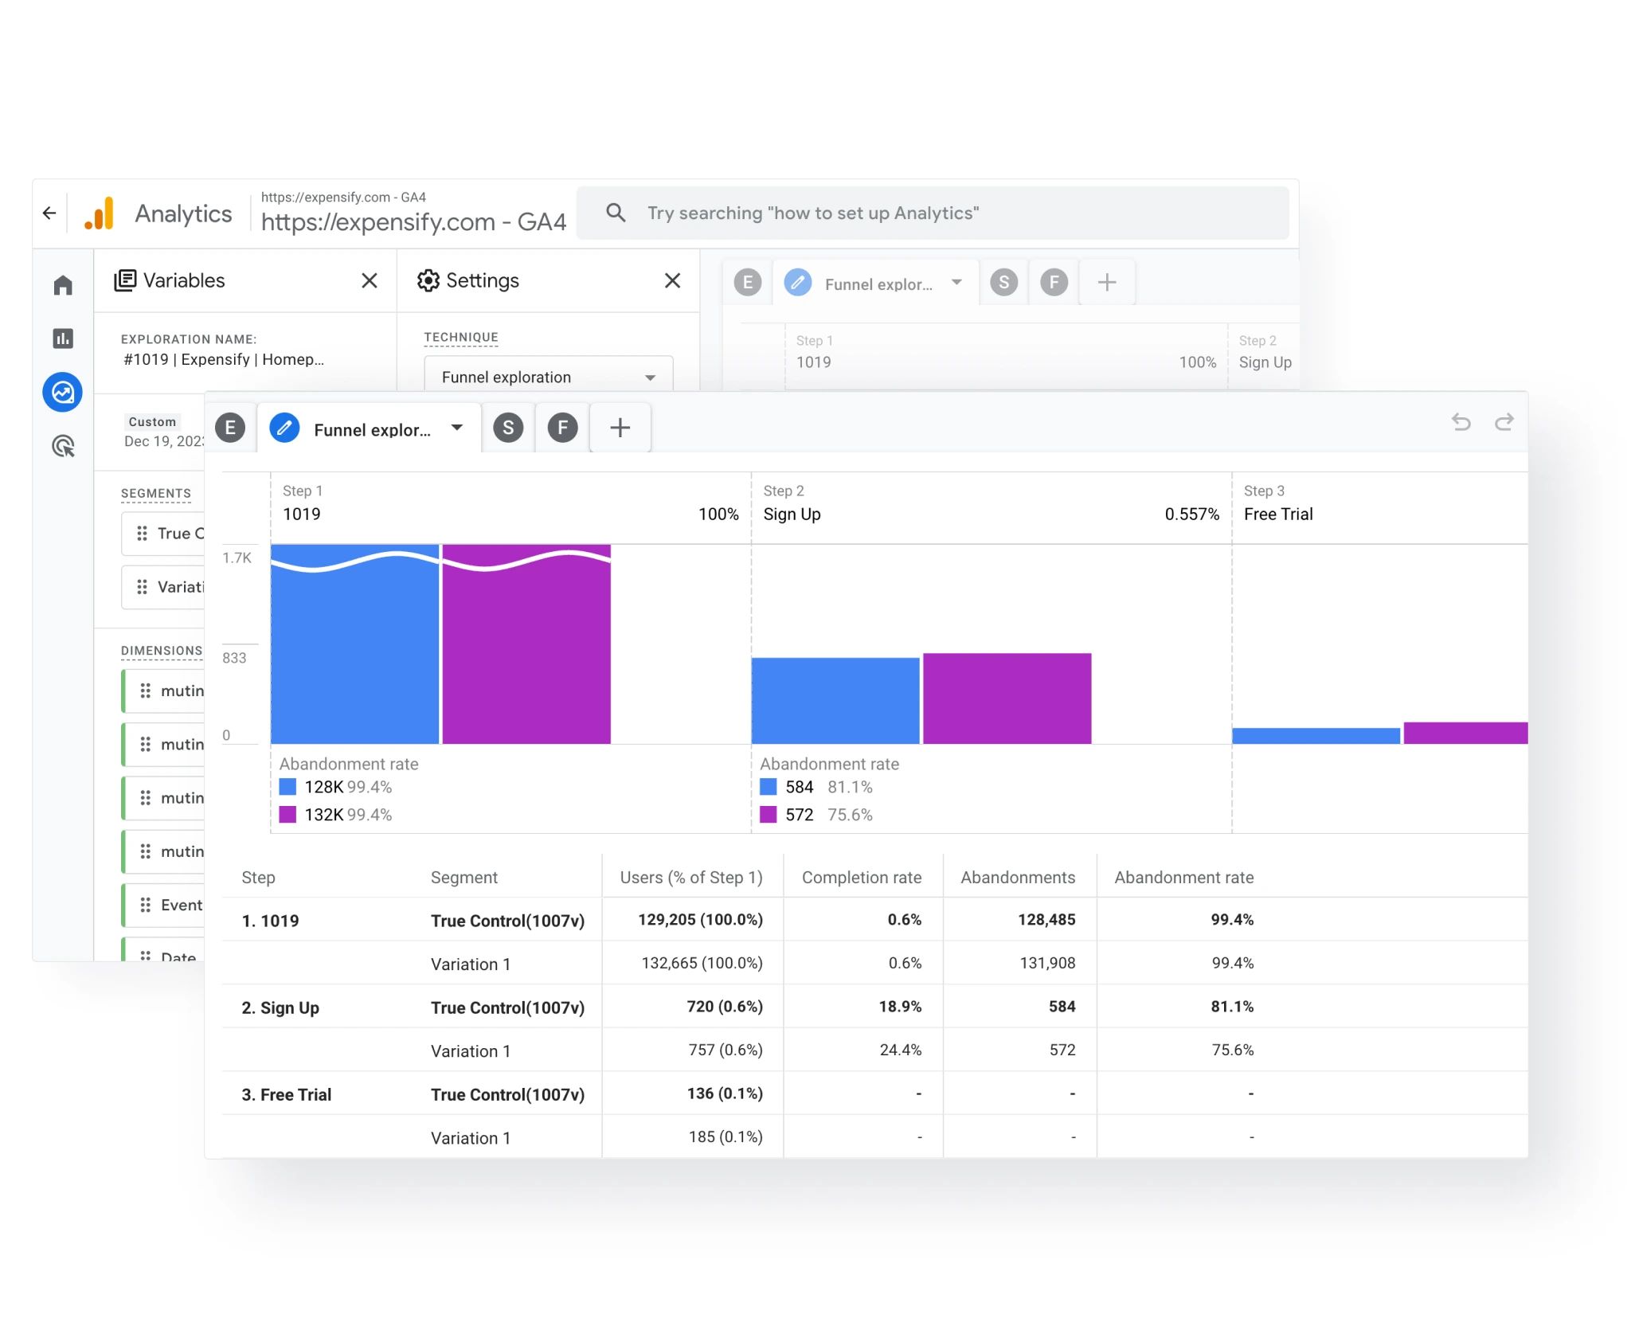Click the blue 128K legend swatch

pos(287,787)
